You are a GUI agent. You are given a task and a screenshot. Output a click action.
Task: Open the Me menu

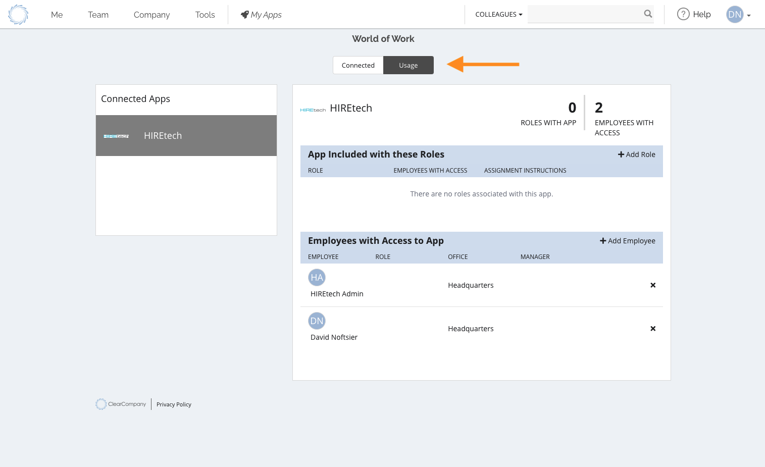coord(57,15)
